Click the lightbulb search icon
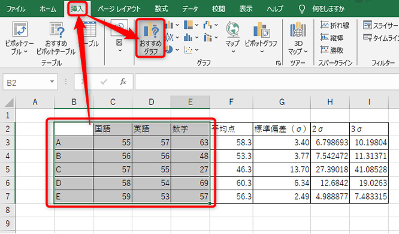Viewport: 399px width, 234px height. pyautogui.click(x=301, y=9)
